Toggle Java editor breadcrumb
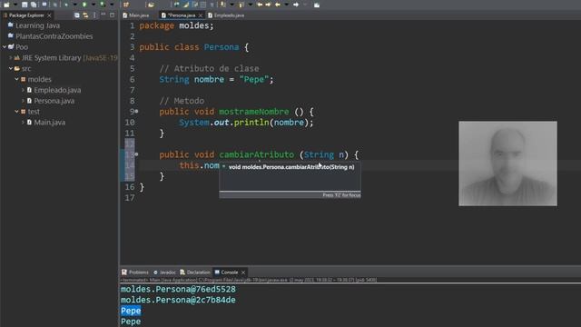The height and width of the screenshot is (327, 581). pyautogui.click(x=177, y=5)
